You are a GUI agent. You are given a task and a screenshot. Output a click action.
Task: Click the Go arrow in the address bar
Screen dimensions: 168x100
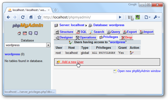[120, 17]
